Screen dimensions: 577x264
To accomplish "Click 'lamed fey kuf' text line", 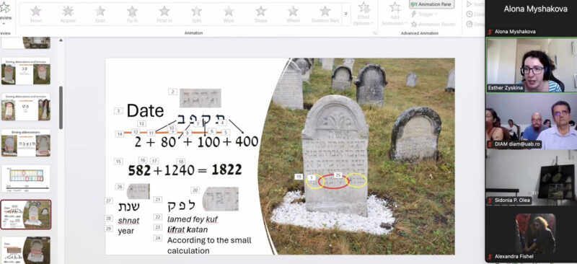I will coord(193,219).
